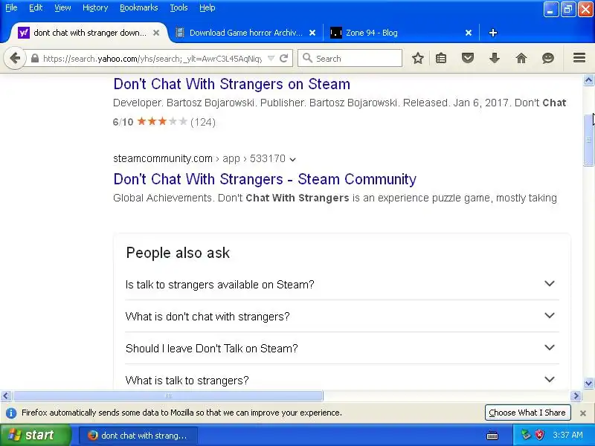Image resolution: width=595 pixels, height=446 pixels.
Task: Open the on-screen keyboard tray icon
Action: coord(492,436)
